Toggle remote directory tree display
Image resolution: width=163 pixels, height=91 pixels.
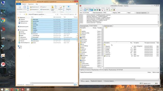click(90, 10)
